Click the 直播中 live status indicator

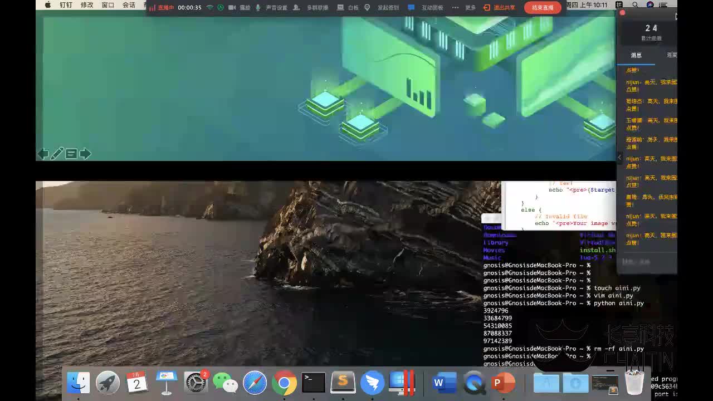[x=162, y=8]
